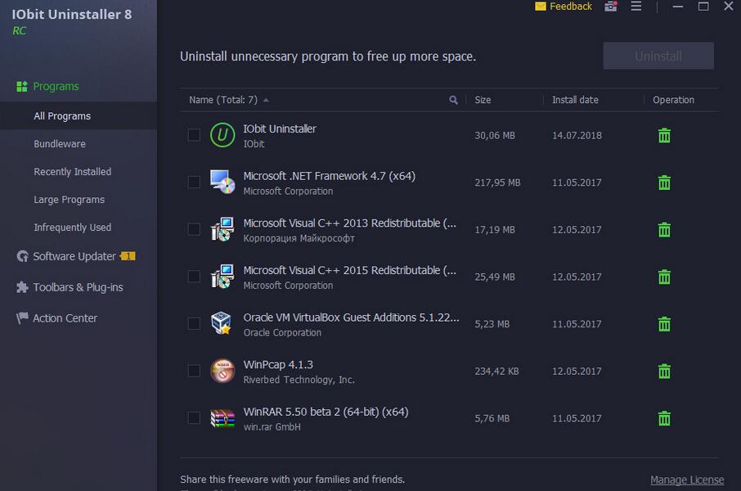Delete Visual C++ 2015 Redistributable via trash icon

point(664,277)
